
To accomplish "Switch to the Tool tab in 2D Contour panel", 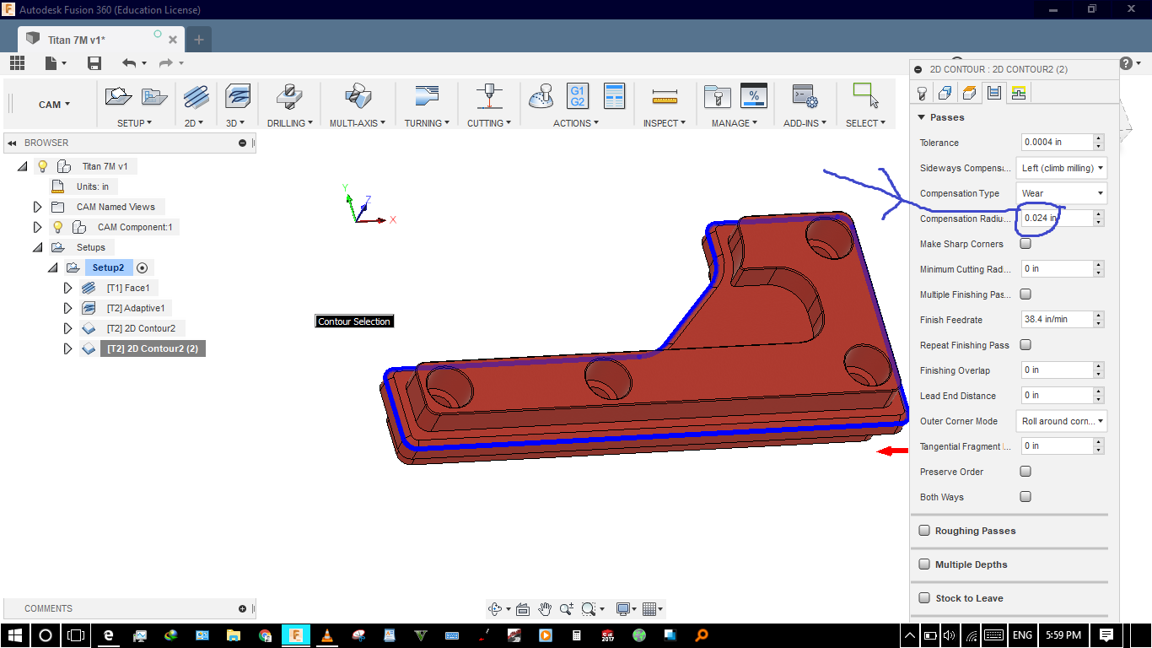I will point(922,93).
